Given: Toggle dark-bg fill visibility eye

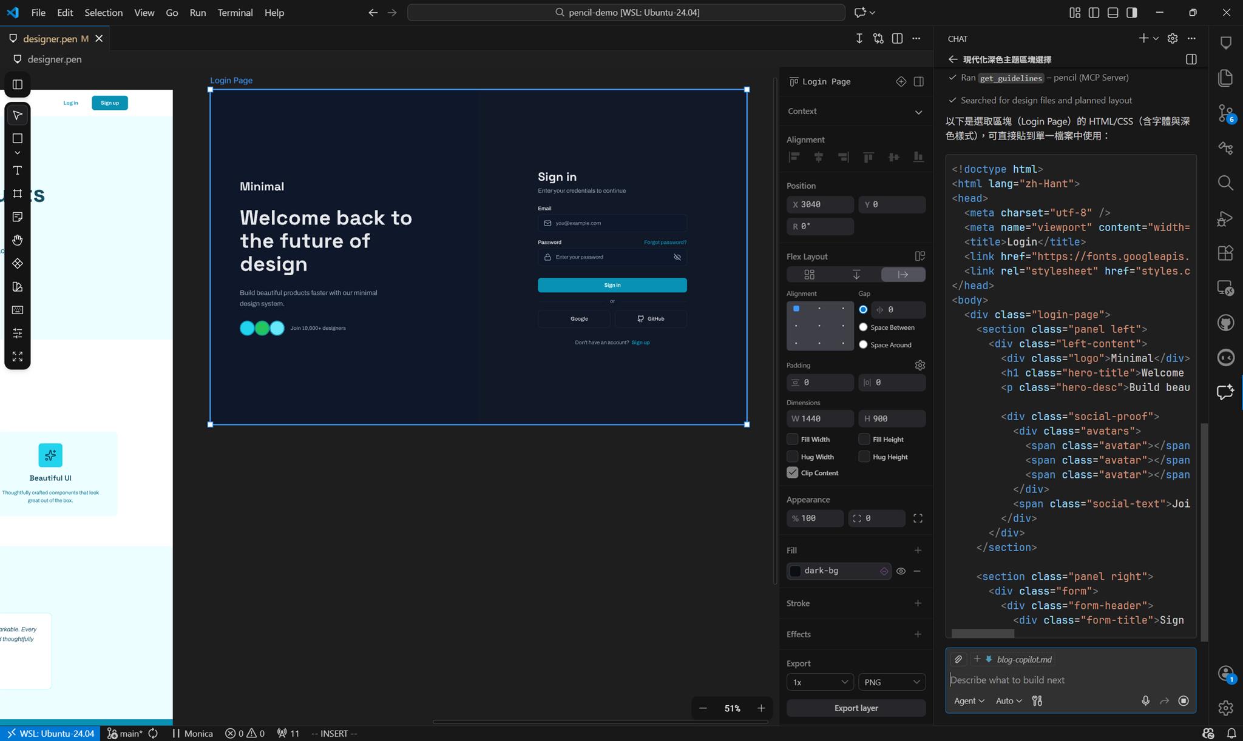Looking at the screenshot, I should [x=901, y=571].
